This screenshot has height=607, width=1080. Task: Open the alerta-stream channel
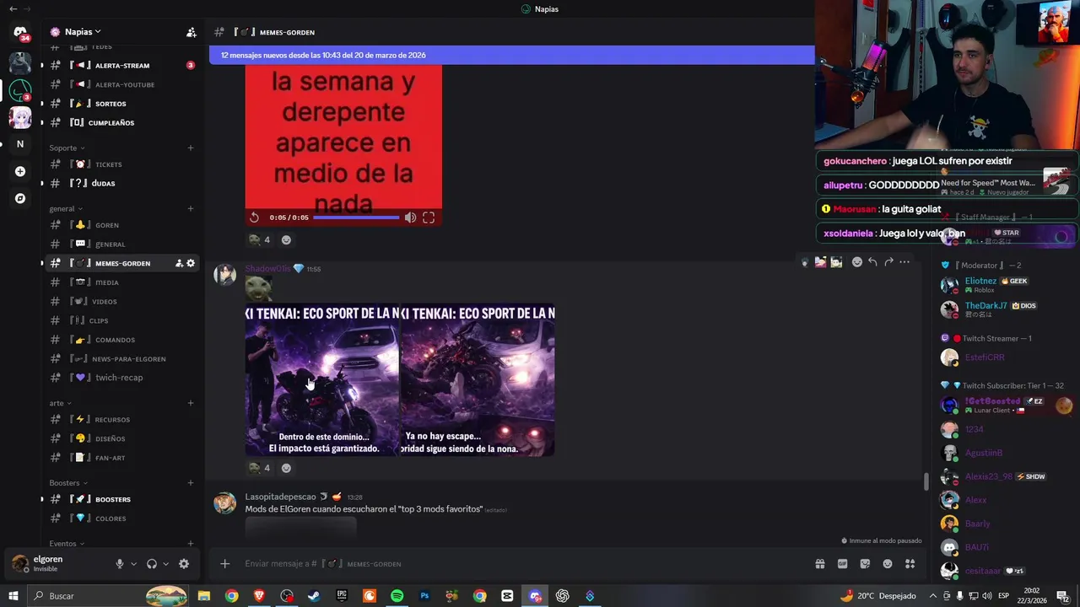click(x=122, y=66)
